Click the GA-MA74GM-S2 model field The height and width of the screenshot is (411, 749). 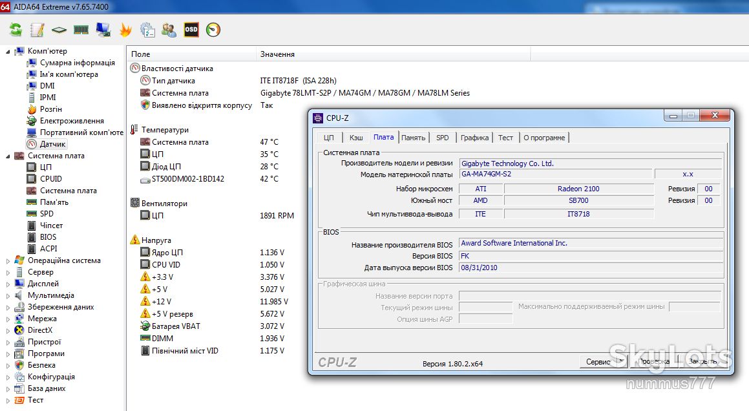pos(555,174)
